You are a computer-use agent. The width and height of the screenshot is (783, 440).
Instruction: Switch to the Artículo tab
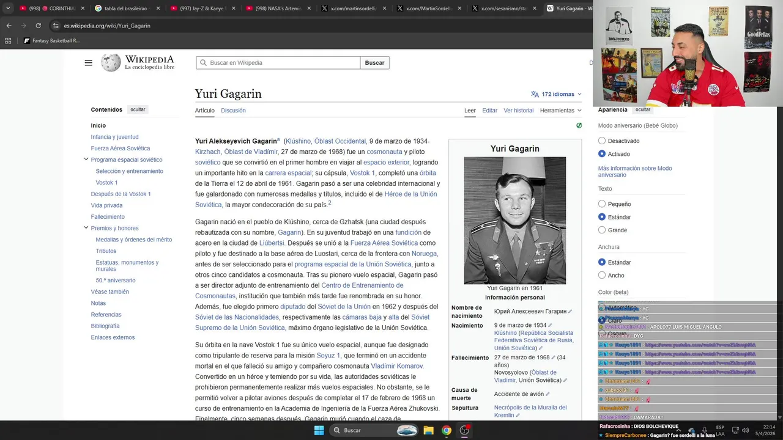point(205,111)
